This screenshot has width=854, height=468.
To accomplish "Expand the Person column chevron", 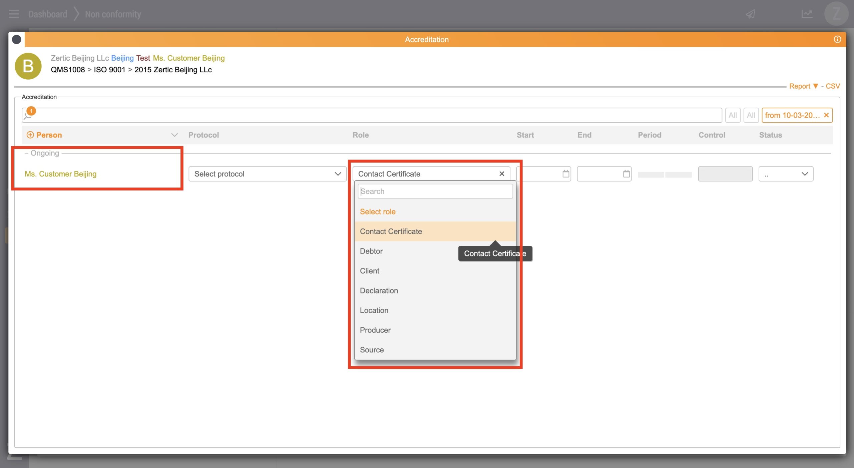I will point(174,135).
